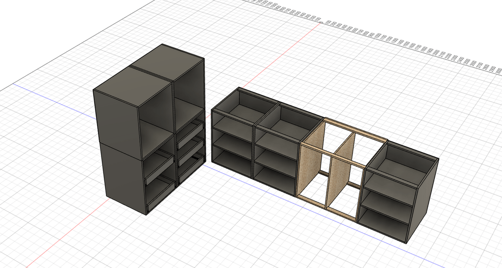The height and width of the screenshot is (268, 502).
Task: Select the three-drawer unit in tall cabinet
Action: tap(191, 149)
